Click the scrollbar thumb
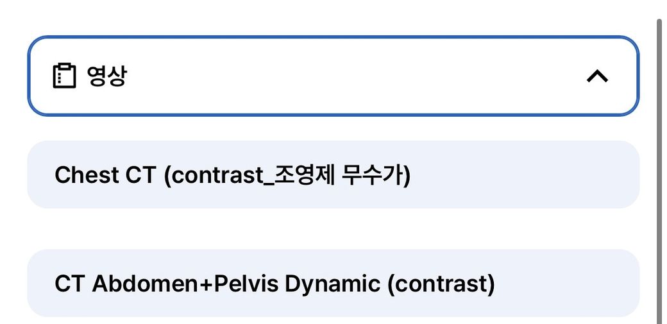This screenshot has height=324, width=667. tap(659, 167)
